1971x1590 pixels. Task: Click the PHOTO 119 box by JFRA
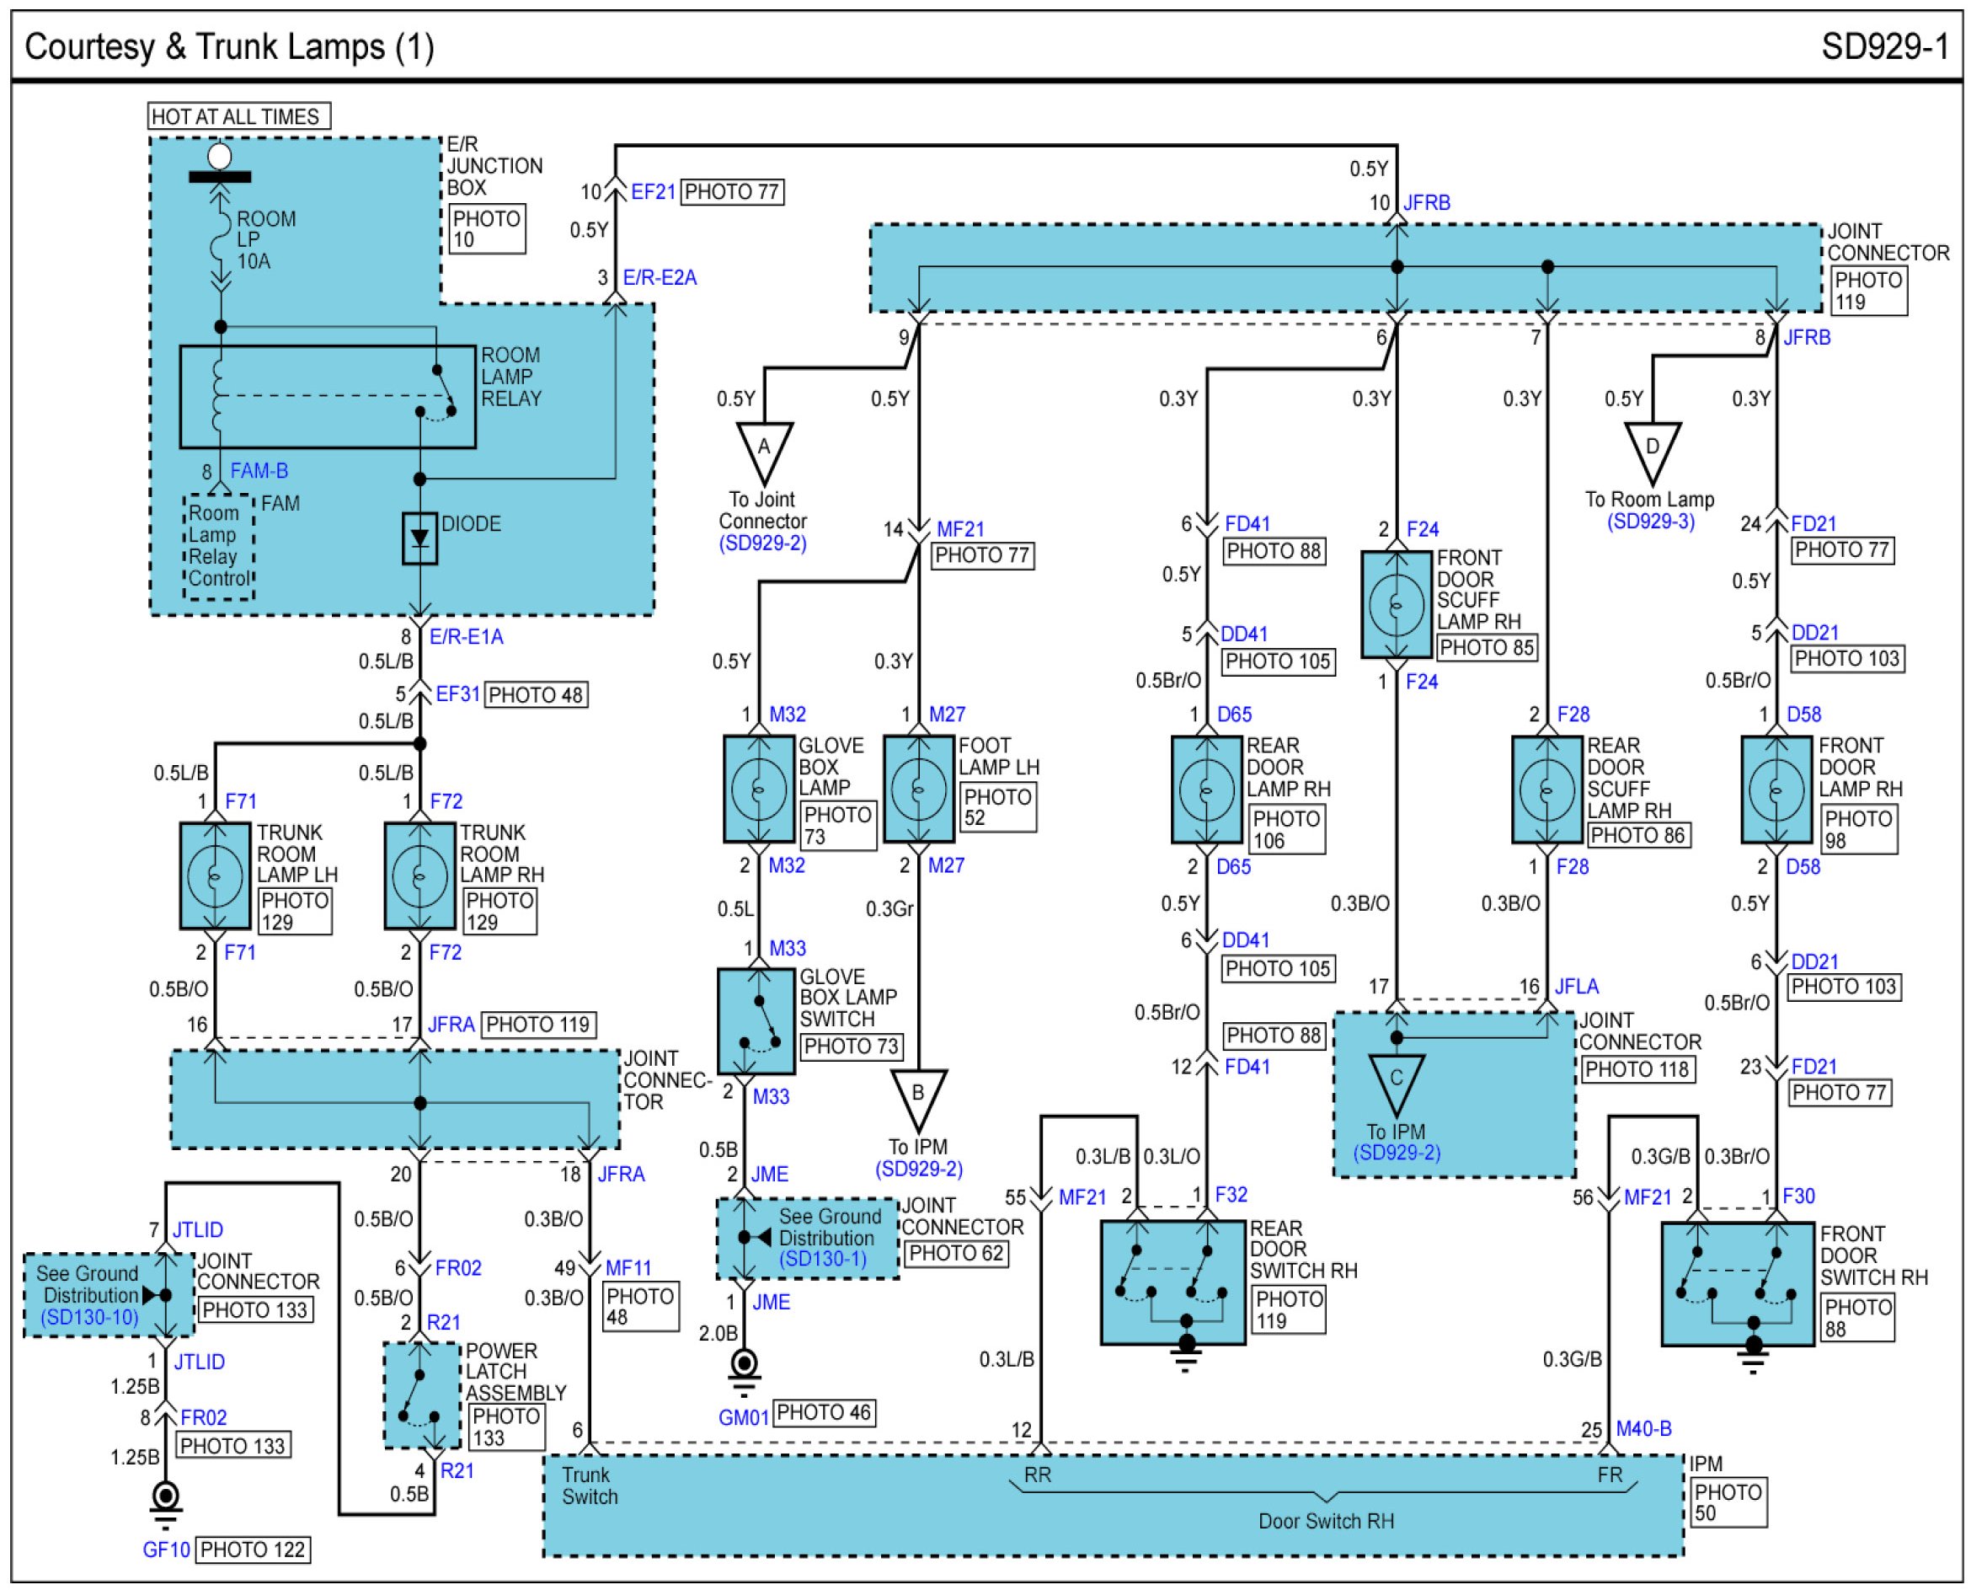click(x=537, y=1024)
